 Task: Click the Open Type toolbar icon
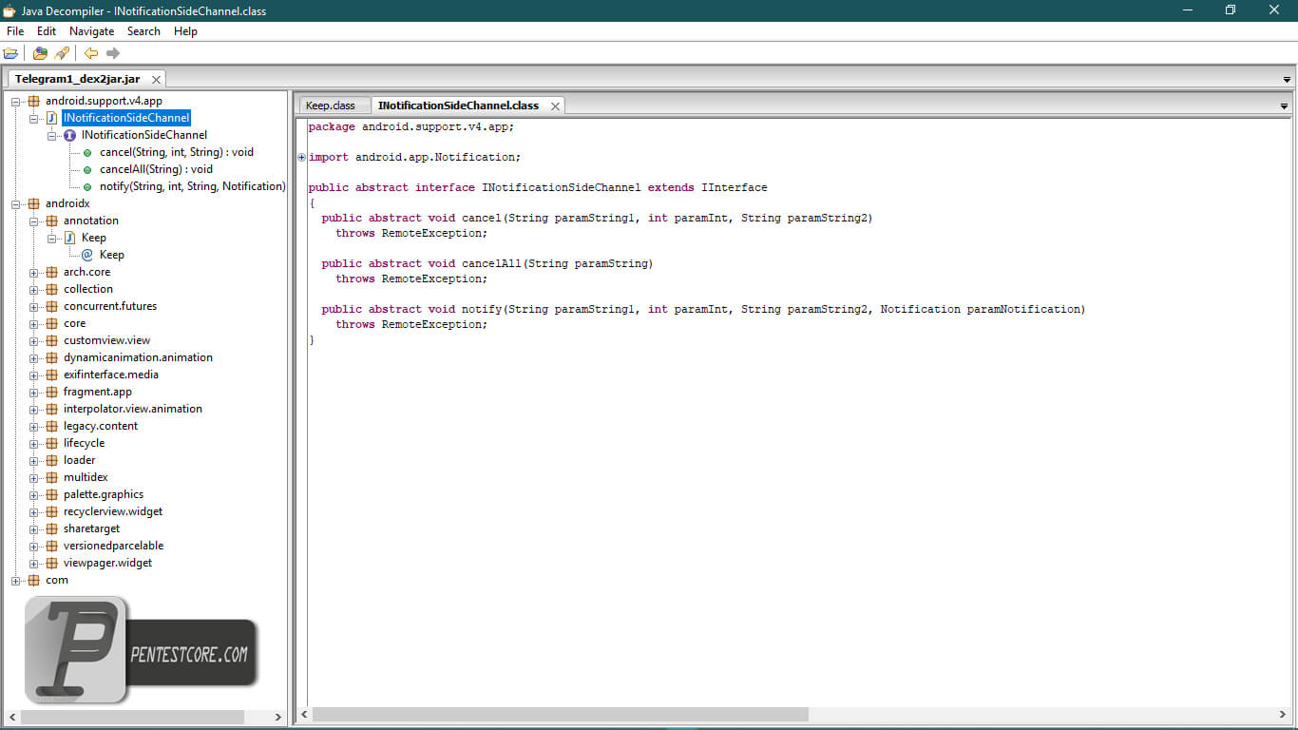pyautogui.click(x=40, y=53)
